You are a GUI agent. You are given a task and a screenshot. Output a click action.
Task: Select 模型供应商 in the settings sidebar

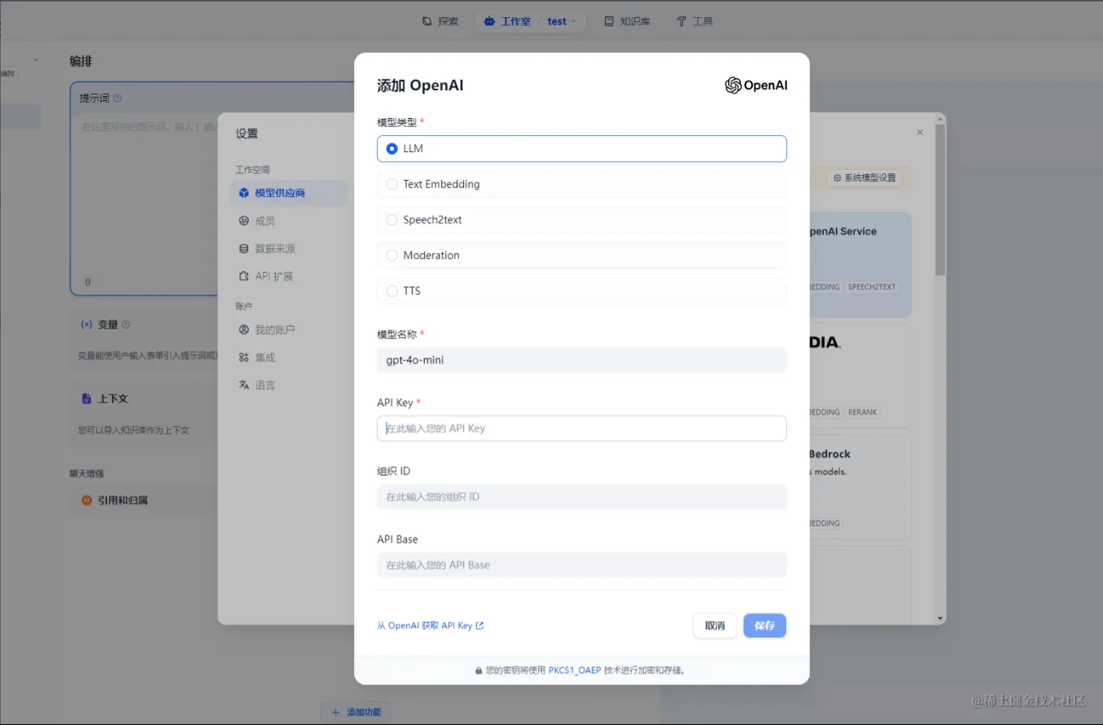tap(289, 193)
